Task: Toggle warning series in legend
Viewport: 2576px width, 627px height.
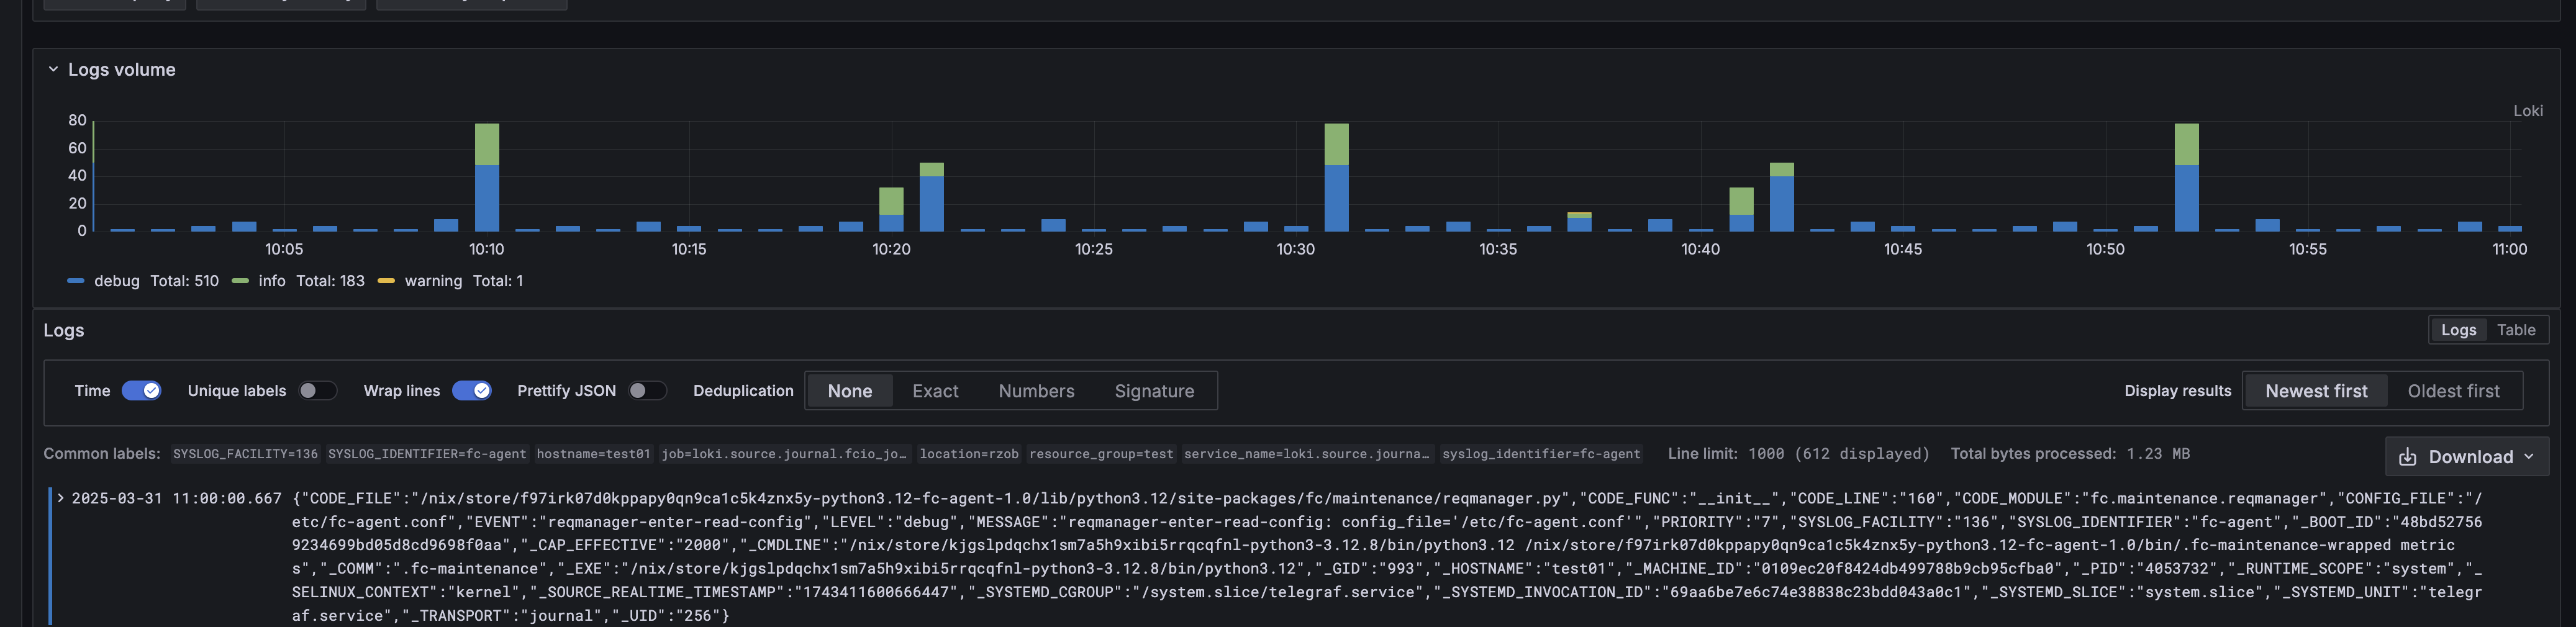Action: coord(433,281)
